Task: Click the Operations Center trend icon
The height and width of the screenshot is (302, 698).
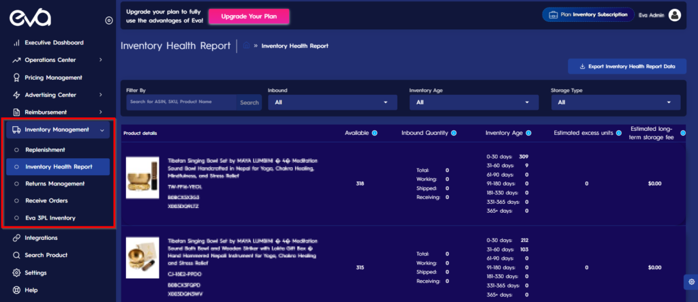Action: tap(16, 60)
